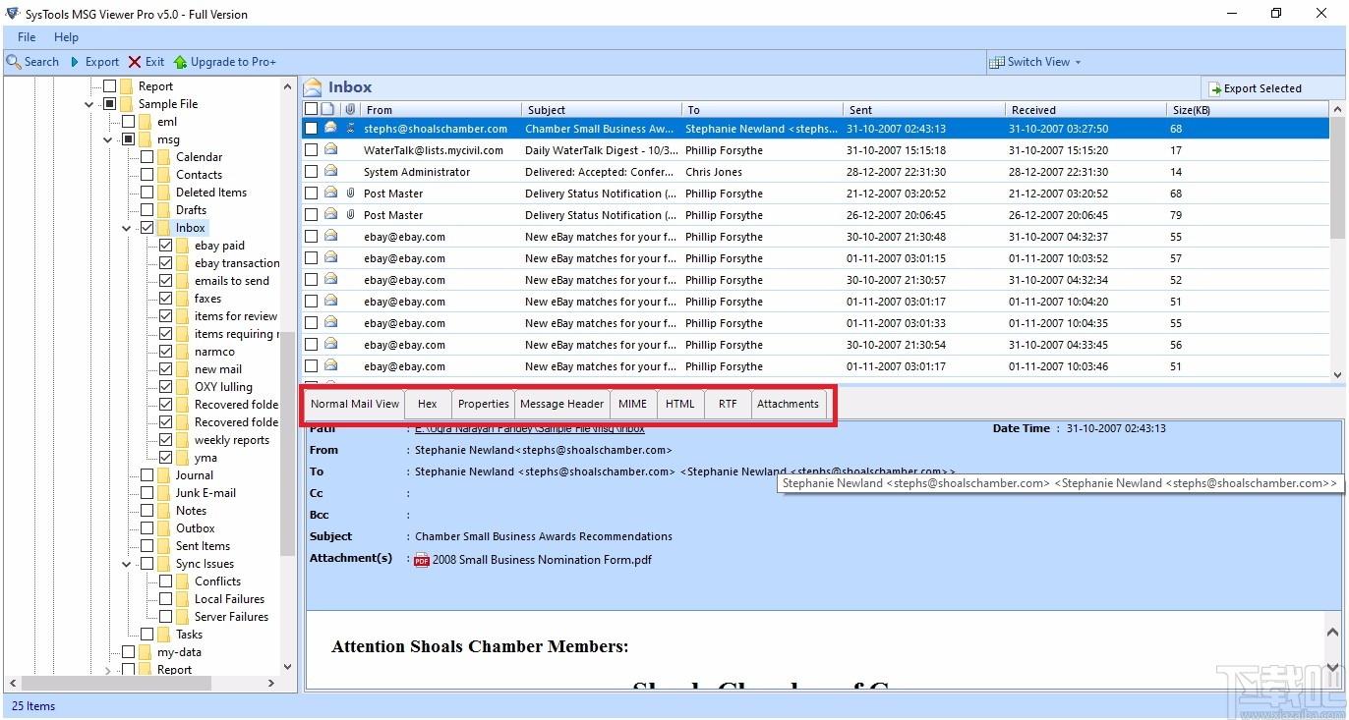Screen dimensions: 1349x720
Task: Switch to the HTML tab
Action: [x=680, y=404]
